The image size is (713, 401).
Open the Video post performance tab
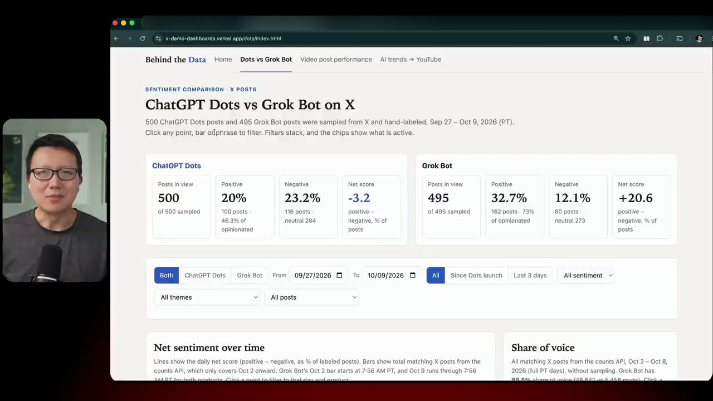click(336, 60)
